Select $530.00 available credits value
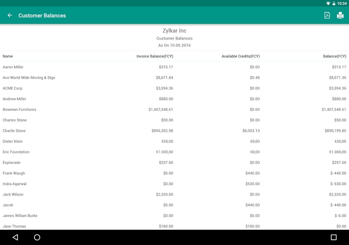This screenshot has height=245, width=349. point(252,184)
